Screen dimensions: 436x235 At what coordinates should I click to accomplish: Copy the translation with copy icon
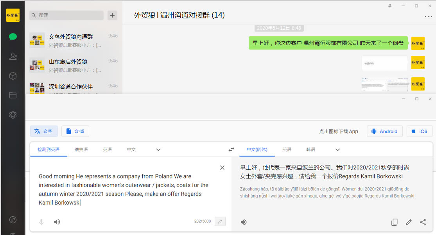[x=395, y=222]
